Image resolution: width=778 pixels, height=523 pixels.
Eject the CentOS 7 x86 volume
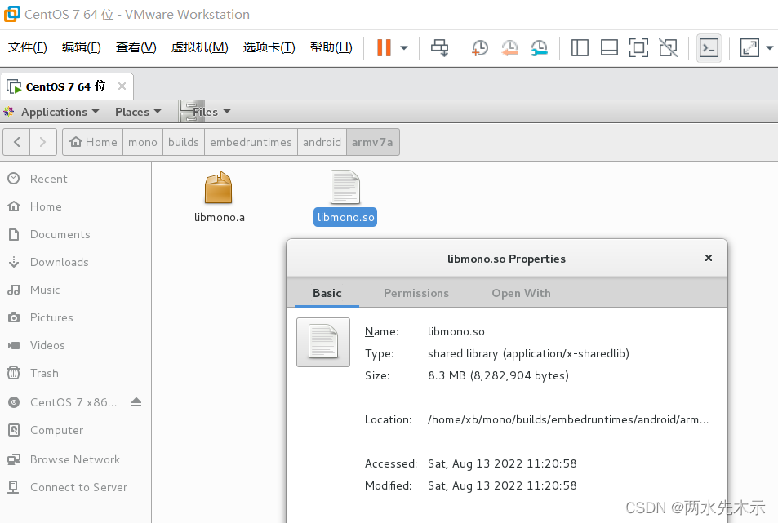point(136,401)
